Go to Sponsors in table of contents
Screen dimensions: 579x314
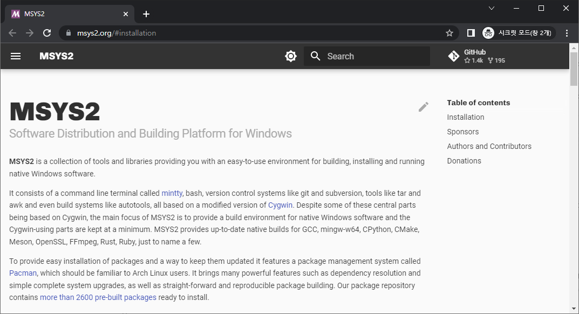(462, 132)
